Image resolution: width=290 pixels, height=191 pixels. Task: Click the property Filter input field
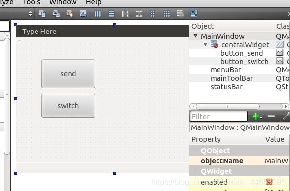point(218,117)
